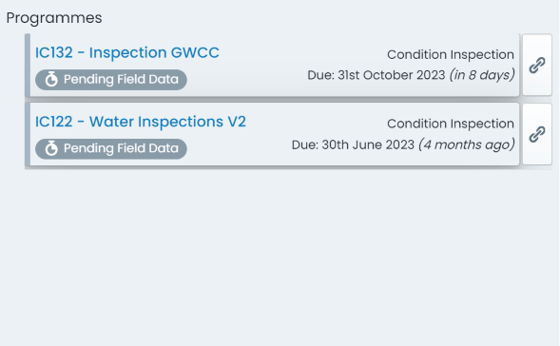Click the "in 8 days" relative date text

(x=482, y=75)
